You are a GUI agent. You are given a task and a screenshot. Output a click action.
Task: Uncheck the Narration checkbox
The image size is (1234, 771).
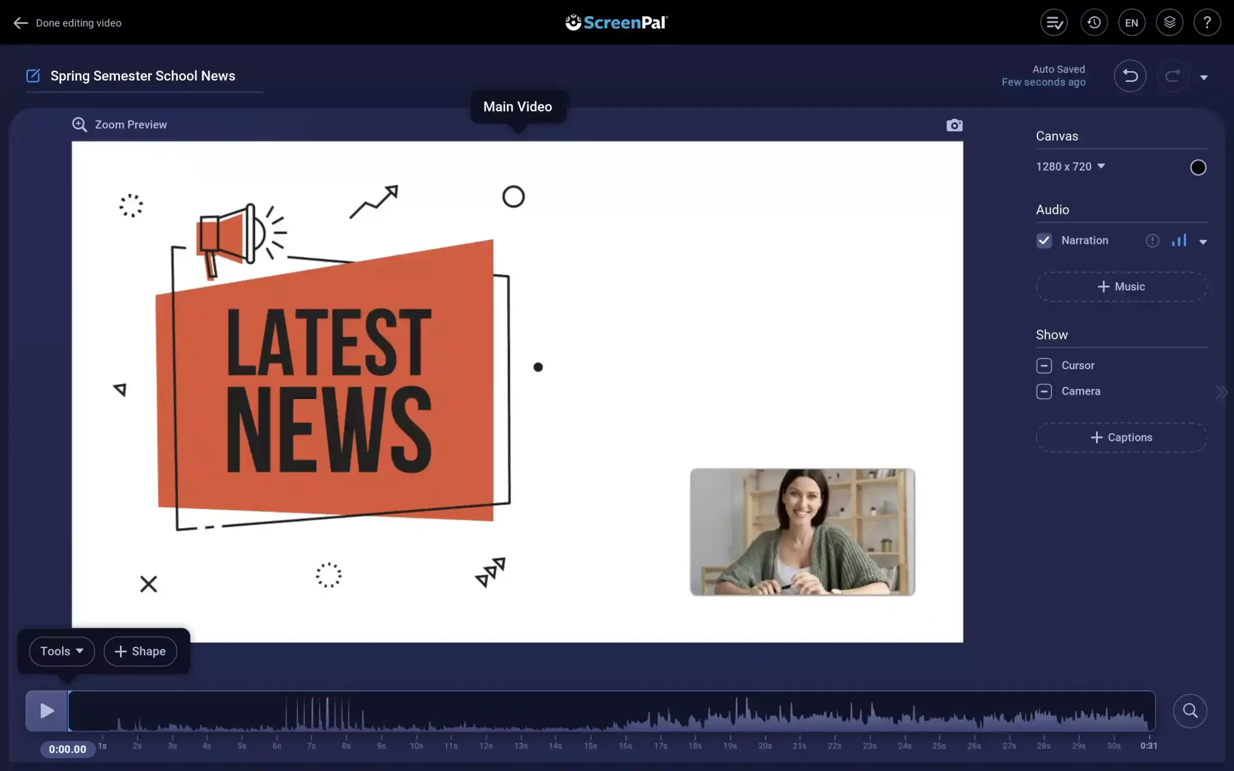click(x=1044, y=240)
